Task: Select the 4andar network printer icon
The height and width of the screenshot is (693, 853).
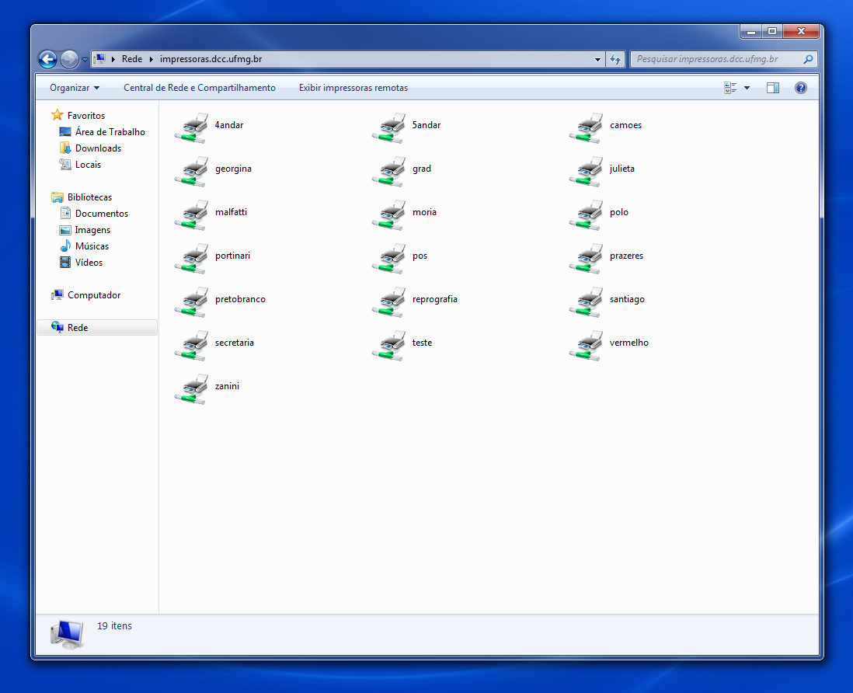Action: [x=191, y=127]
